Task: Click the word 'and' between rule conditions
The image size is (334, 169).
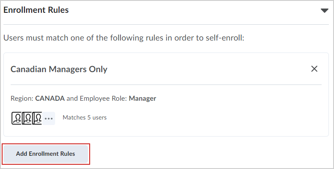Action: pyautogui.click(x=72, y=98)
